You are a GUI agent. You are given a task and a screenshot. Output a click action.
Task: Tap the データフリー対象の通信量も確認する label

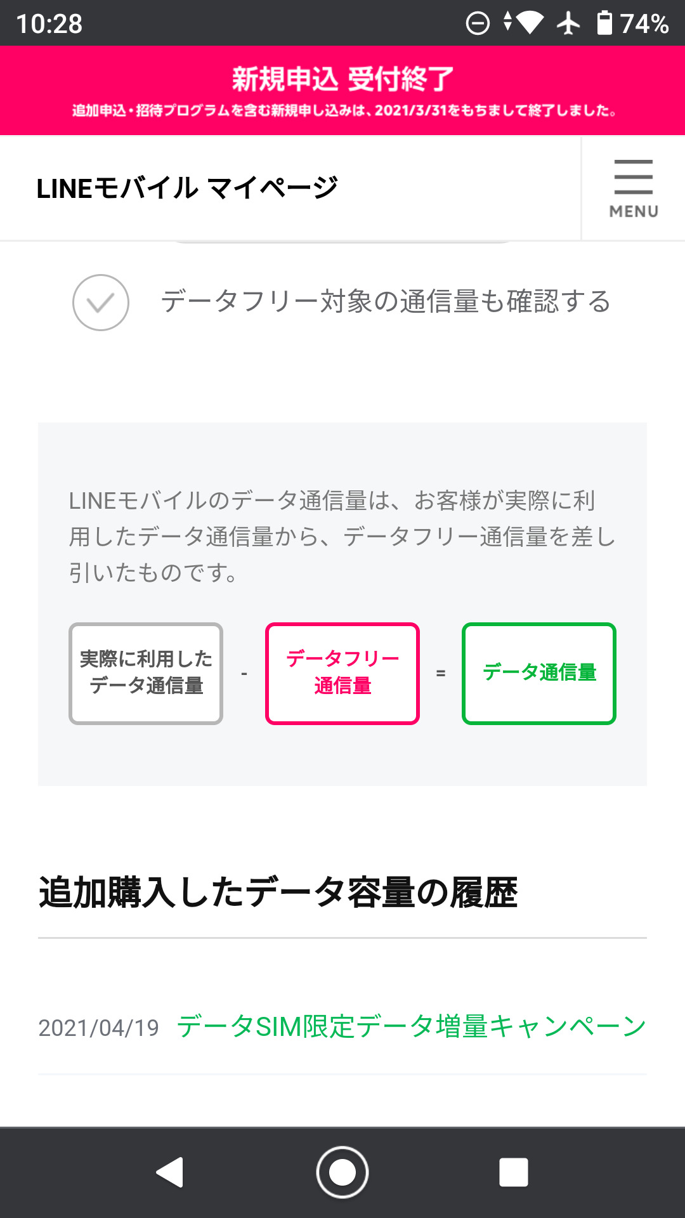click(x=386, y=301)
